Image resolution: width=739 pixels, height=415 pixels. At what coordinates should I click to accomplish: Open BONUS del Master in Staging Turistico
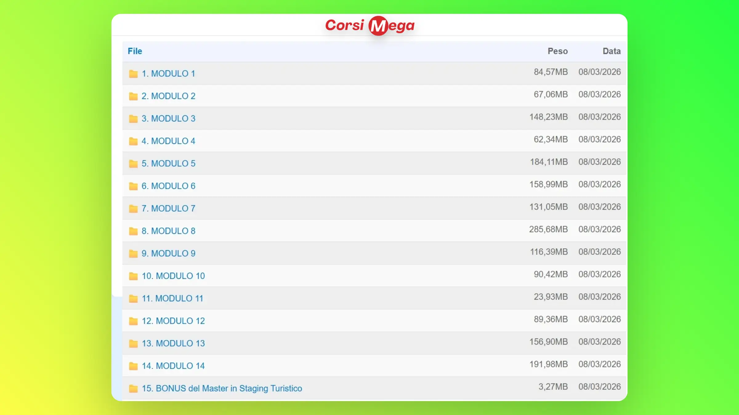(x=222, y=388)
